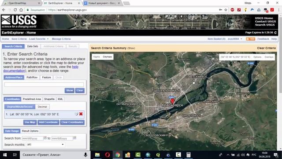Open the notification center icon

coord(276,155)
